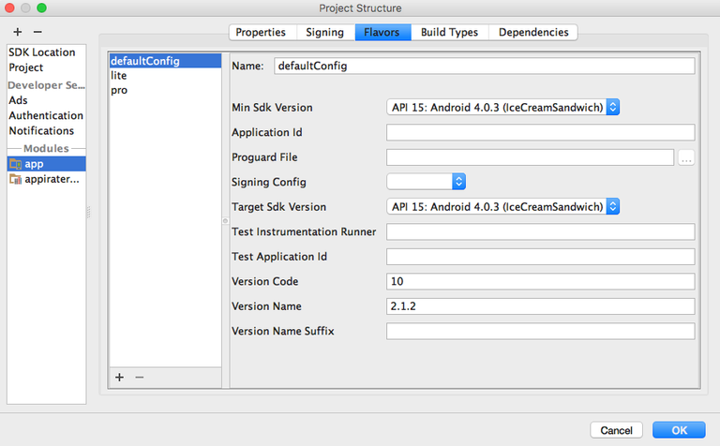Click the remove module minus icon
The height and width of the screenshot is (446, 720).
click(x=37, y=32)
